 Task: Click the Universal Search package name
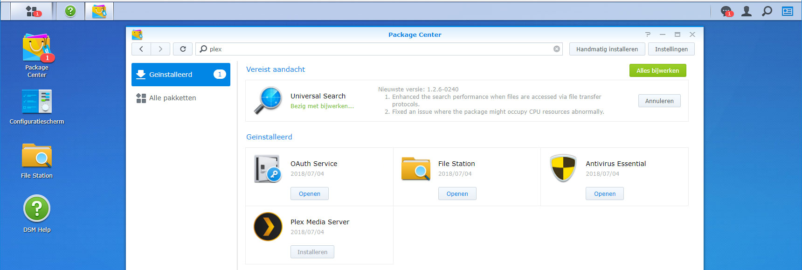(x=318, y=96)
